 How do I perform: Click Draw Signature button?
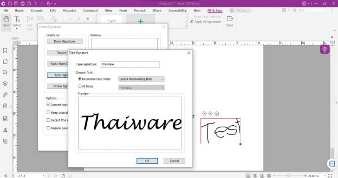point(65,41)
